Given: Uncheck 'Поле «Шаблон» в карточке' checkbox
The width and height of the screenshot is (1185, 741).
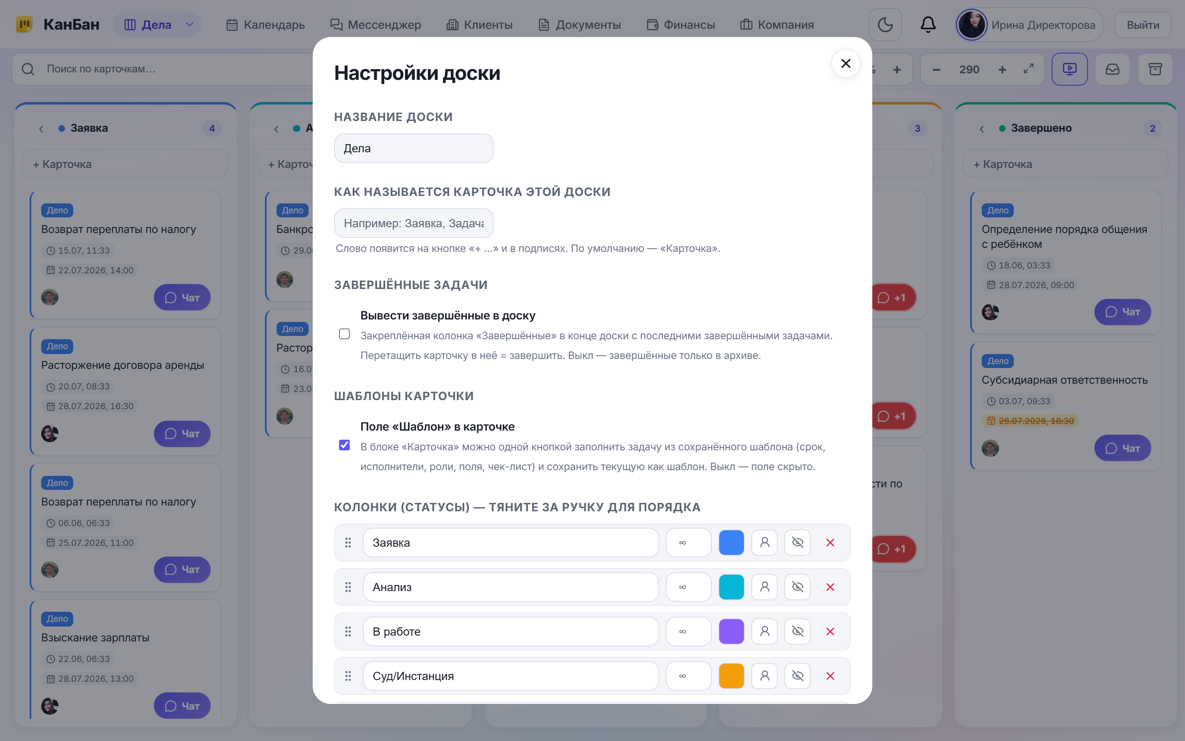Looking at the screenshot, I should [344, 445].
